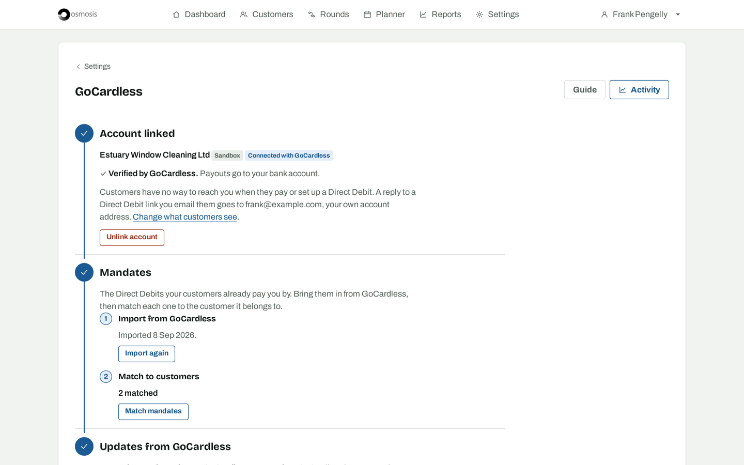Viewport: 744px width, 465px height.
Task: Click the Frank Pengelly user name
Action: (x=640, y=14)
